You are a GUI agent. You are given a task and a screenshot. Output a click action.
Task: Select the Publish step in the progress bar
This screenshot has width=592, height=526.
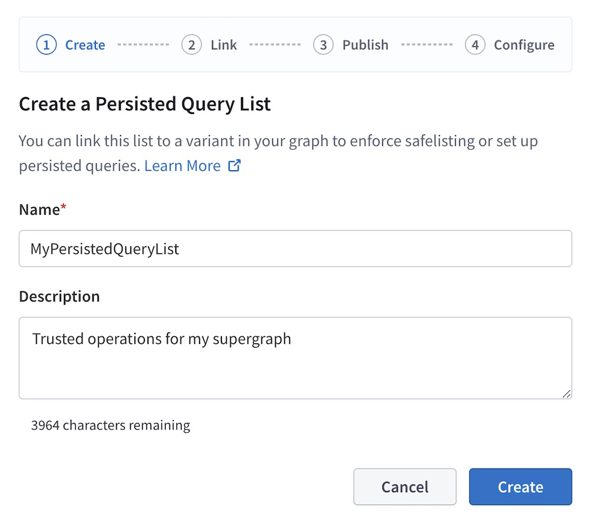click(365, 44)
